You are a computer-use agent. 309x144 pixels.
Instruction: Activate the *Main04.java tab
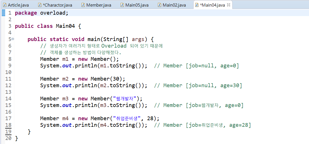pyautogui.click(x=212, y=5)
